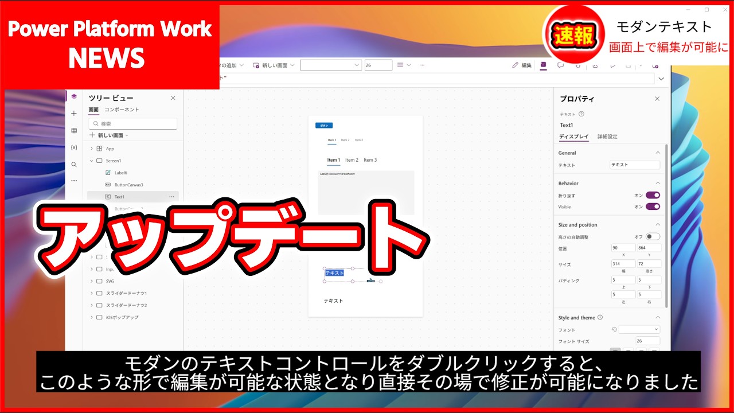
Task: Expand the SVG screen node
Action: (91, 281)
